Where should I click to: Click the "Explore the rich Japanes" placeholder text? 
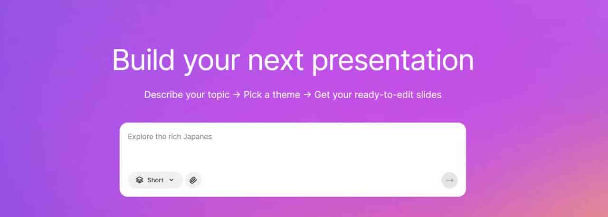(170, 137)
